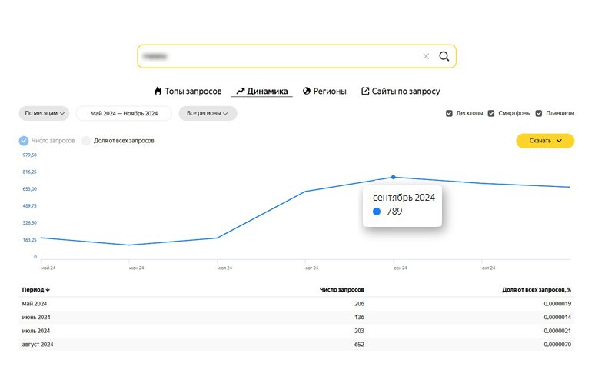Screen dimensions: 595x380
Task: Switch to the Топы запросов tab
Action: pyautogui.click(x=194, y=91)
